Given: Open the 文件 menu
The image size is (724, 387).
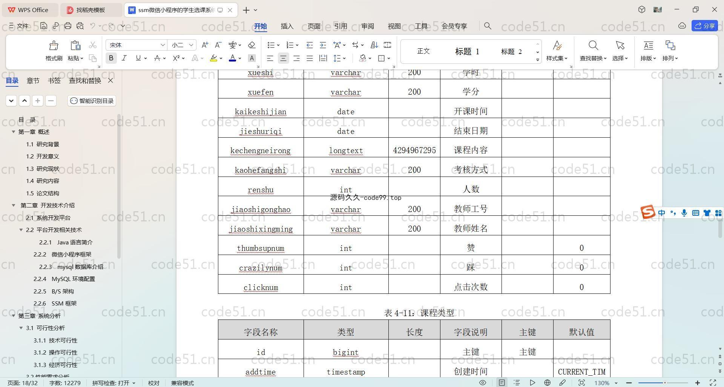Looking at the screenshot, I should coord(19,26).
